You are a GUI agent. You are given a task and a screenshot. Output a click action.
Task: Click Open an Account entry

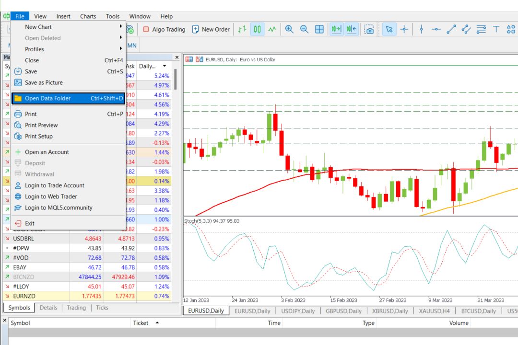(69, 152)
